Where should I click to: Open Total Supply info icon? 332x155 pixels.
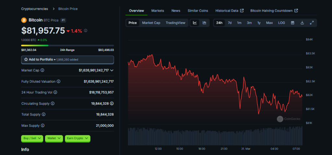coord(44,114)
